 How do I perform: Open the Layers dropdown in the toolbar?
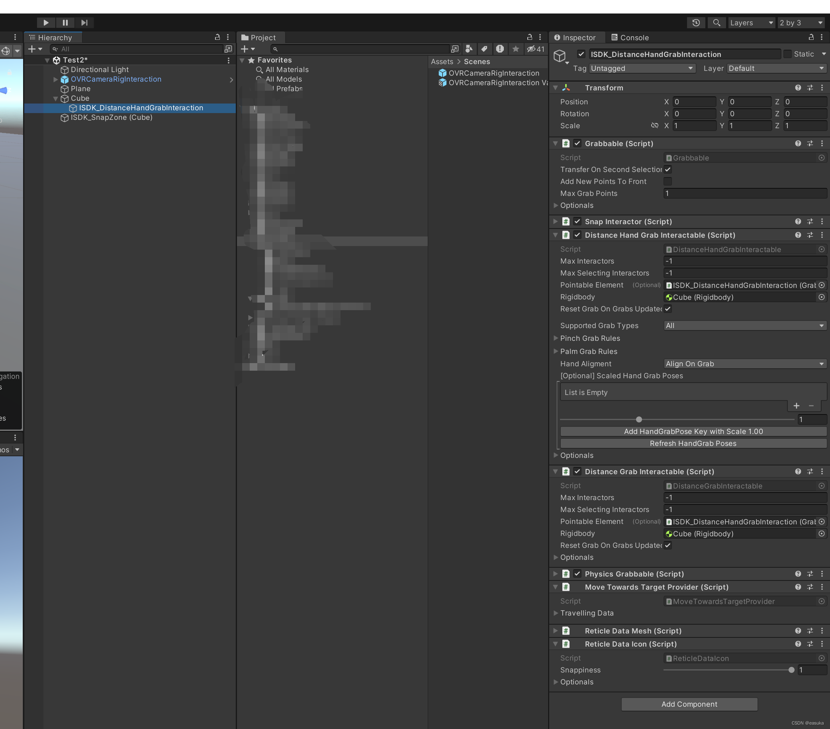click(751, 22)
